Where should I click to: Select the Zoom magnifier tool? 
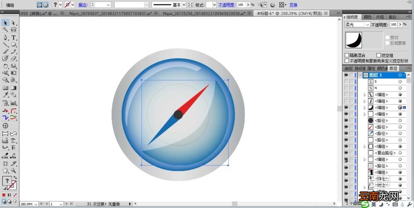coord(14,170)
